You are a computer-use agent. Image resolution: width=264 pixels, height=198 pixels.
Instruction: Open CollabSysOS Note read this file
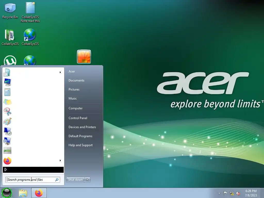[30, 12]
